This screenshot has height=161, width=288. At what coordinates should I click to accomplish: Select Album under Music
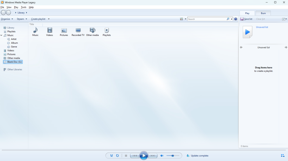pyautogui.click(x=14, y=43)
